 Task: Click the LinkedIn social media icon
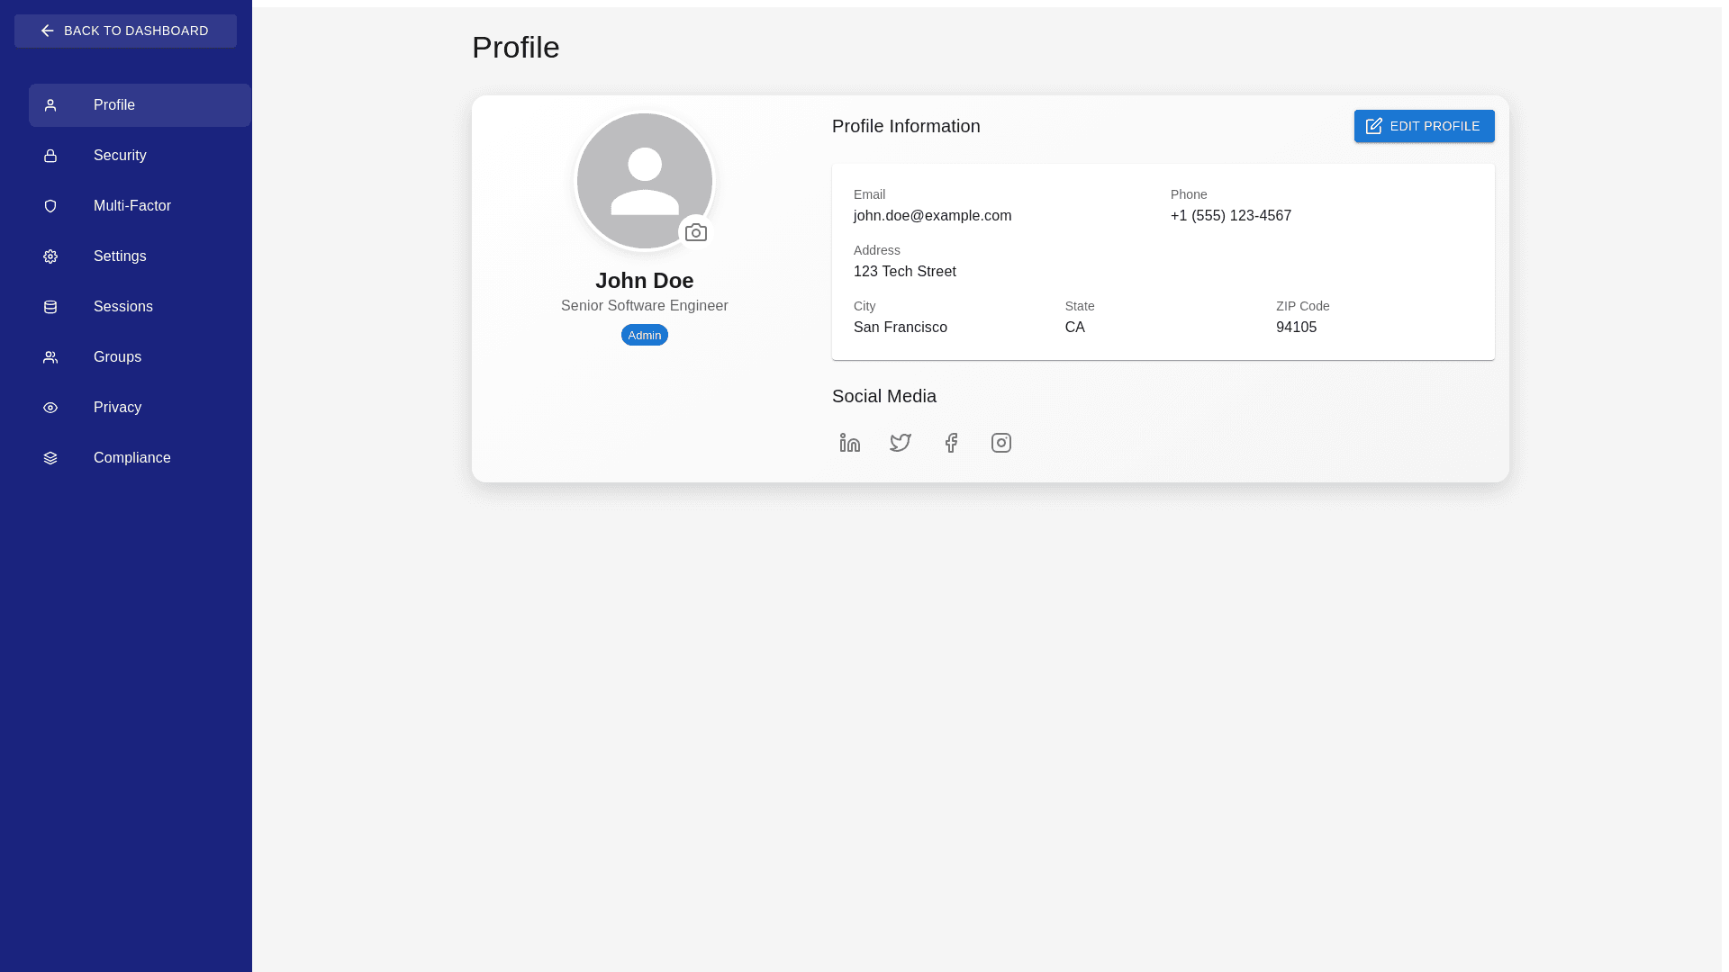[849, 443]
